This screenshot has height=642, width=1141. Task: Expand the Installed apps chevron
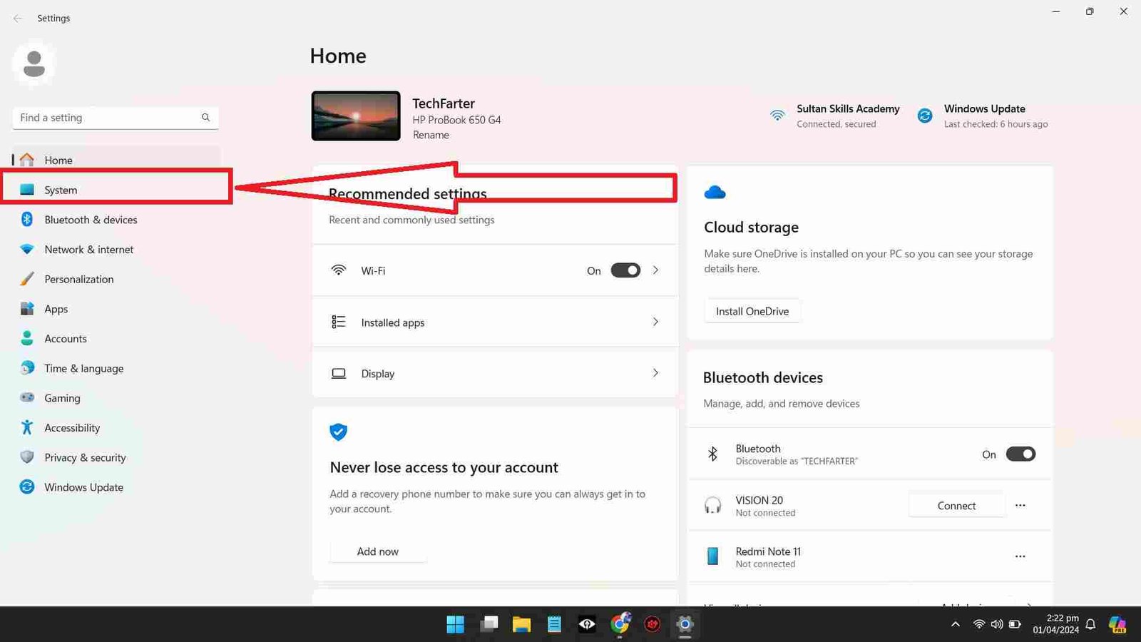(655, 322)
